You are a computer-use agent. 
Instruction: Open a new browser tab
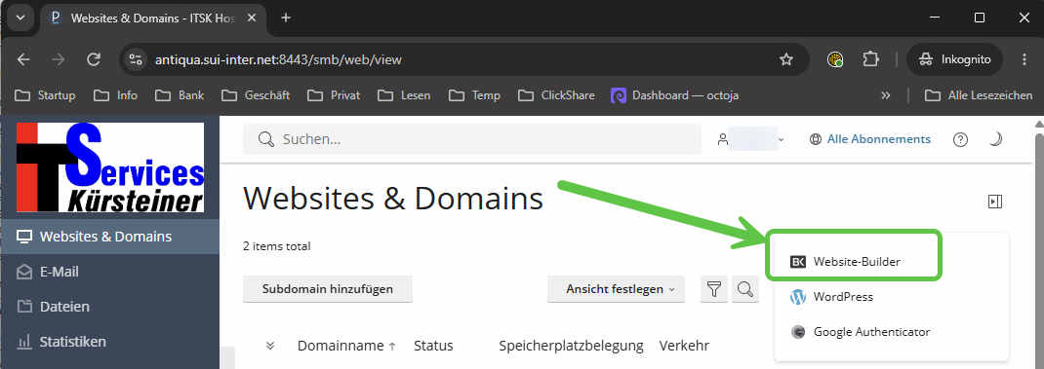[286, 18]
